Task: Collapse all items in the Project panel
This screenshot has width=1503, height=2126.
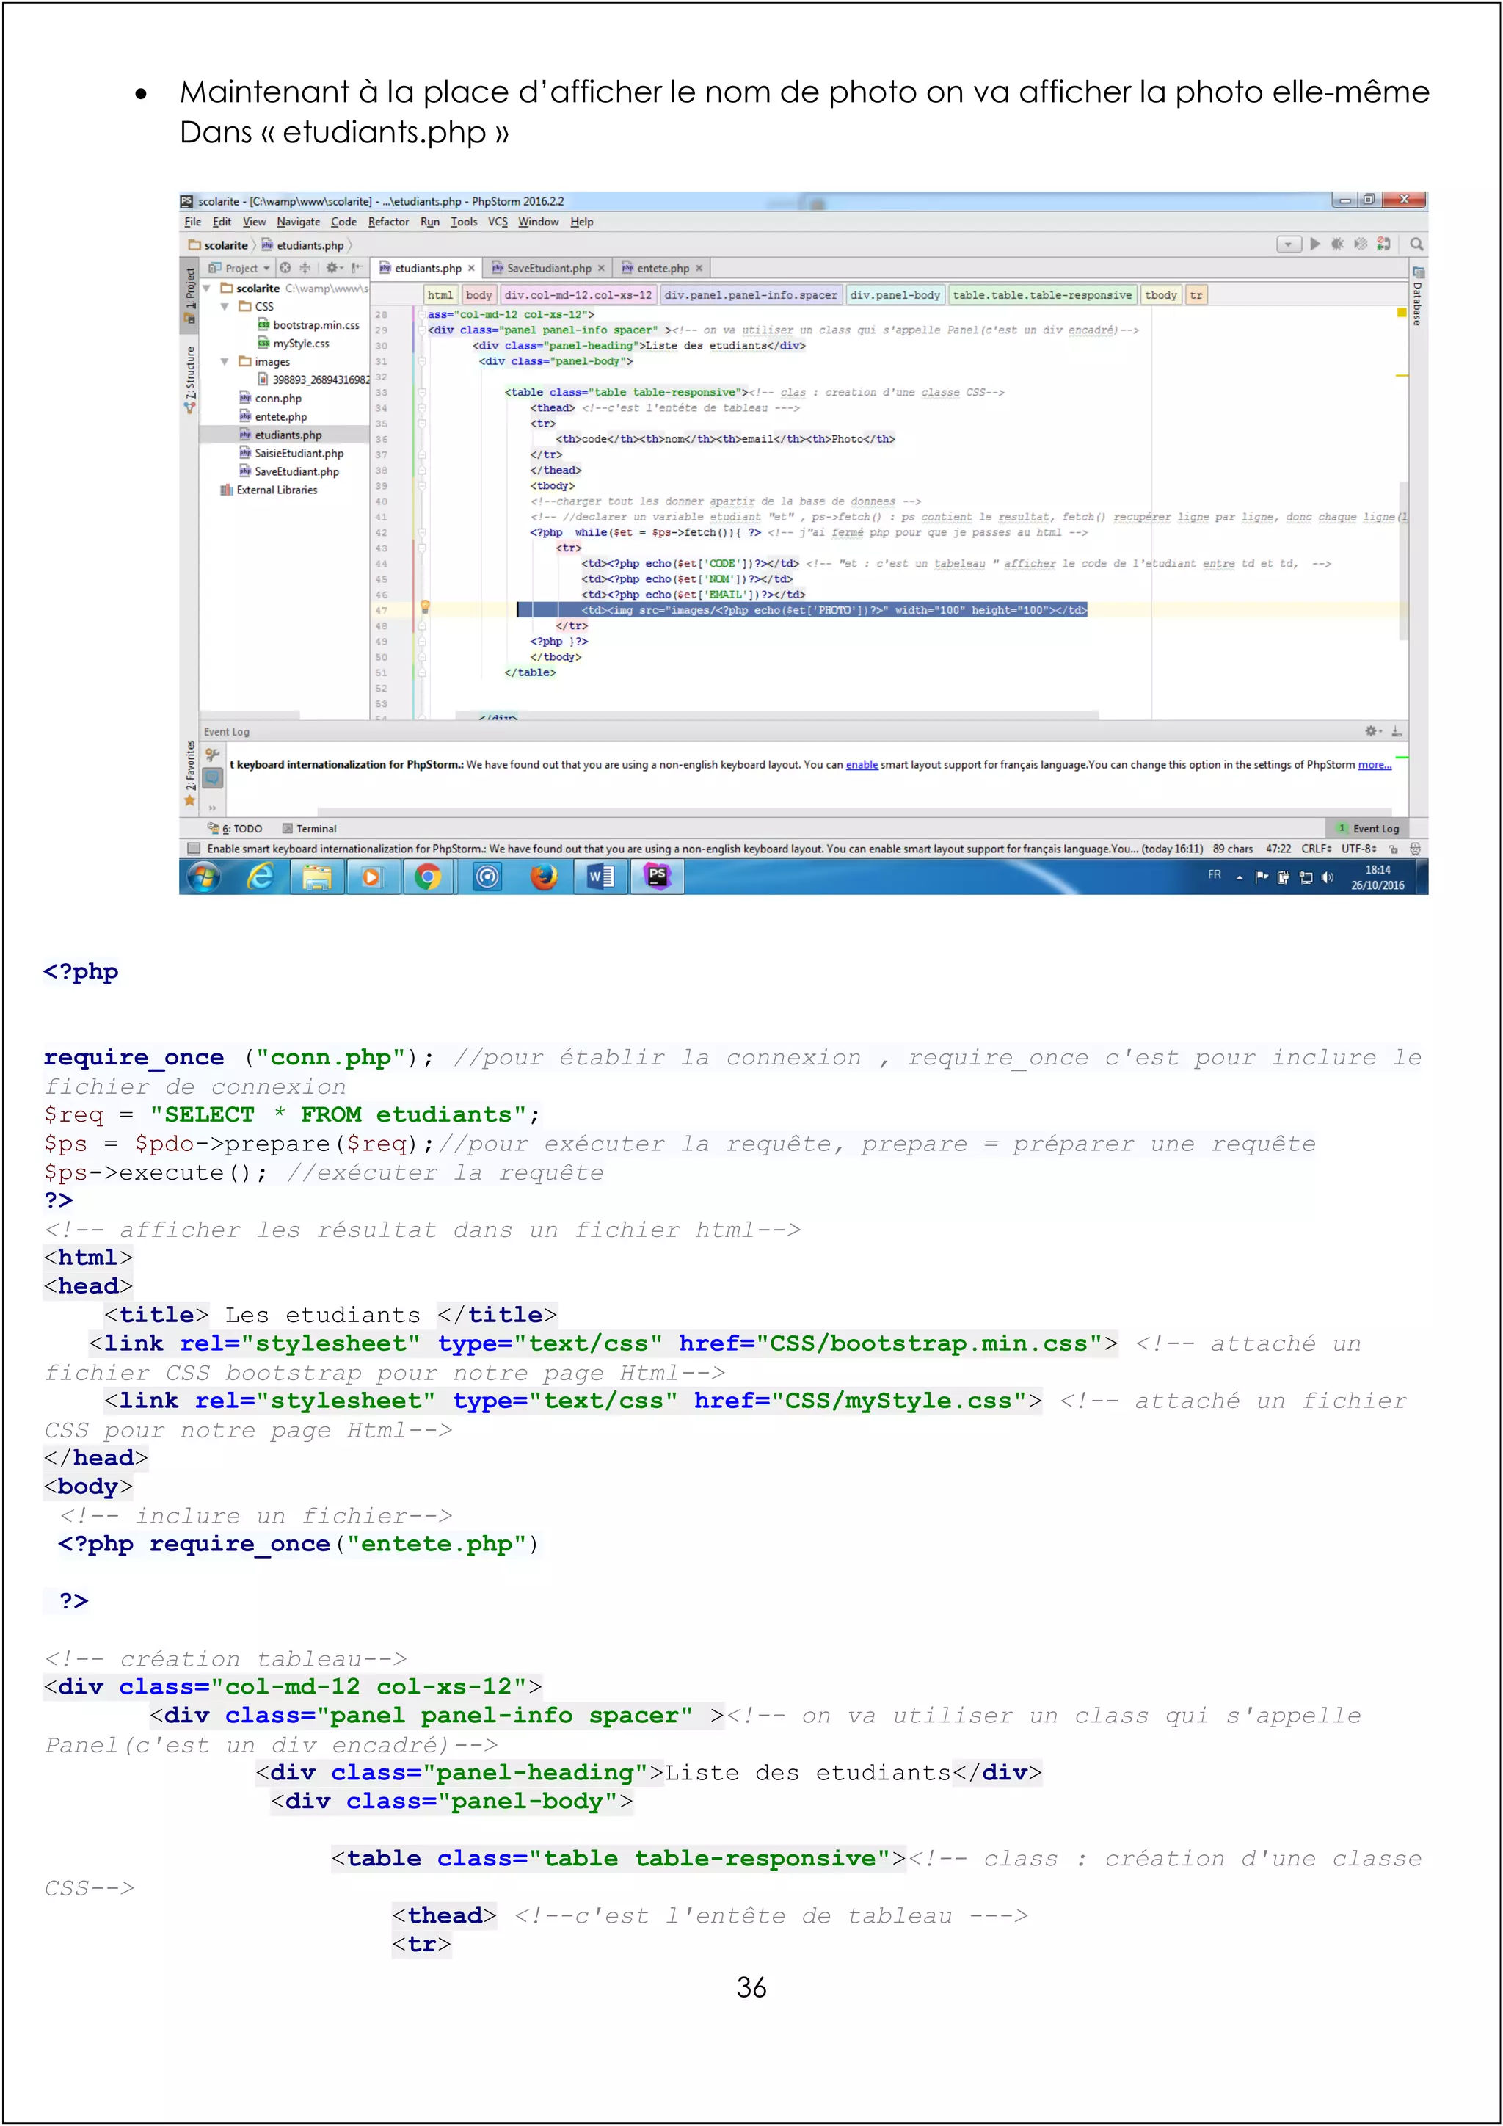Action: [x=305, y=269]
